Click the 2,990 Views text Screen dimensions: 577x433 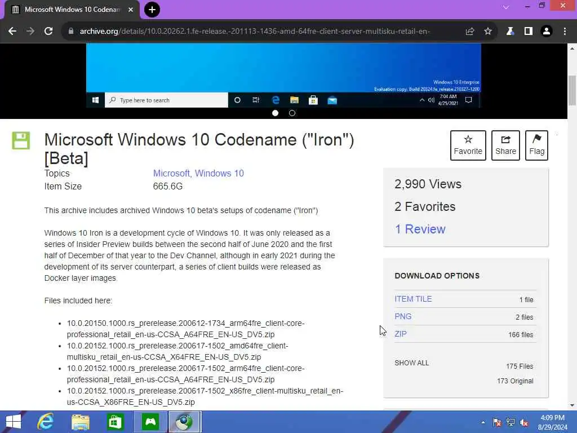[428, 184]
